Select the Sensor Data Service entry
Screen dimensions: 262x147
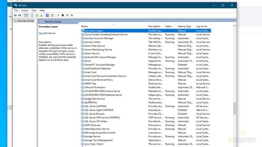[x=95, y=46]
